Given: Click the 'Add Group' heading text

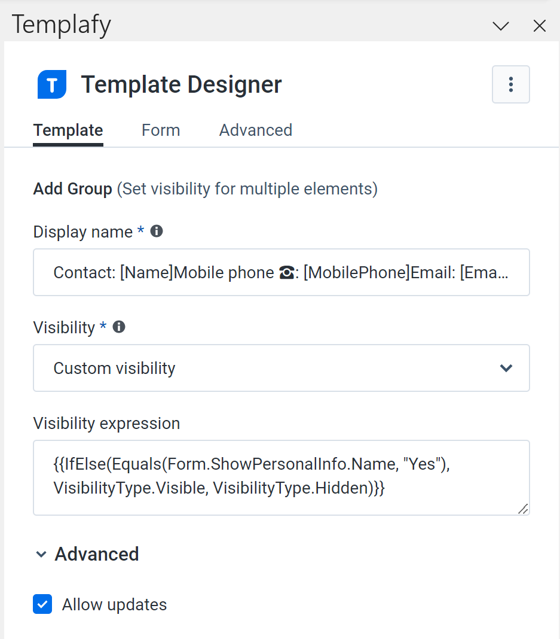Looking at the screenshot, I should (x=72, y=188).
